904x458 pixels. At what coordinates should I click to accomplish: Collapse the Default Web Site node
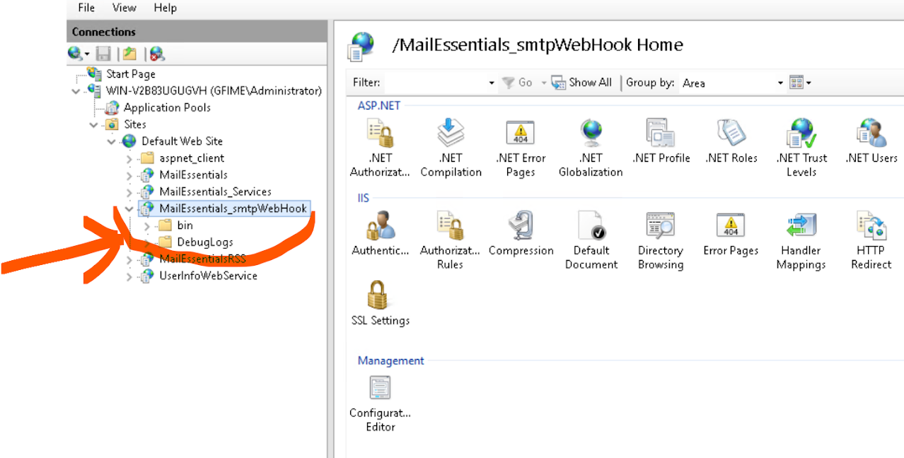click(111, 141)
